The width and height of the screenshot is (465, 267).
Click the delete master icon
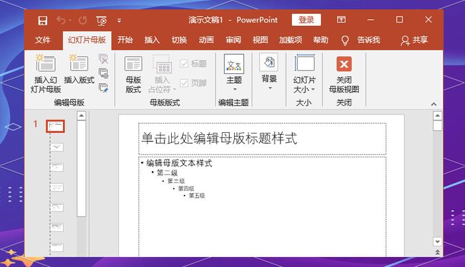(103, 59)
